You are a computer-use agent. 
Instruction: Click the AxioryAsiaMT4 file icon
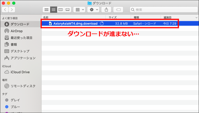coord(50,23)
